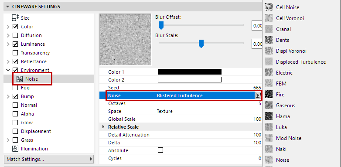Select the Size entry

pyautogui.click(x=25, y=18)
